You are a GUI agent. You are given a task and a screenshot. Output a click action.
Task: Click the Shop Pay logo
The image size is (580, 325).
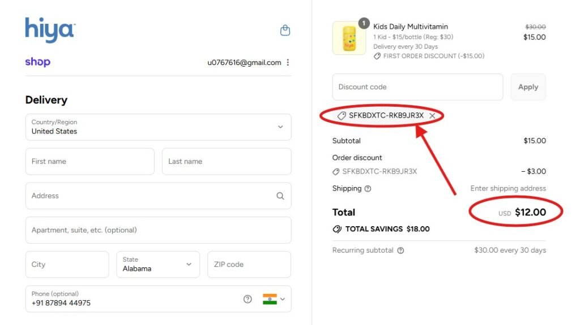coord(38,62)
